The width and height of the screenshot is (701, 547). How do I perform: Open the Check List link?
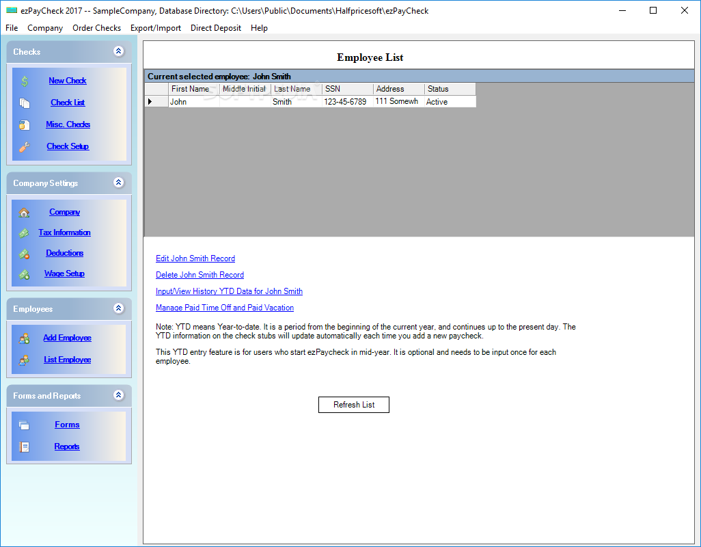pos(68,103)
